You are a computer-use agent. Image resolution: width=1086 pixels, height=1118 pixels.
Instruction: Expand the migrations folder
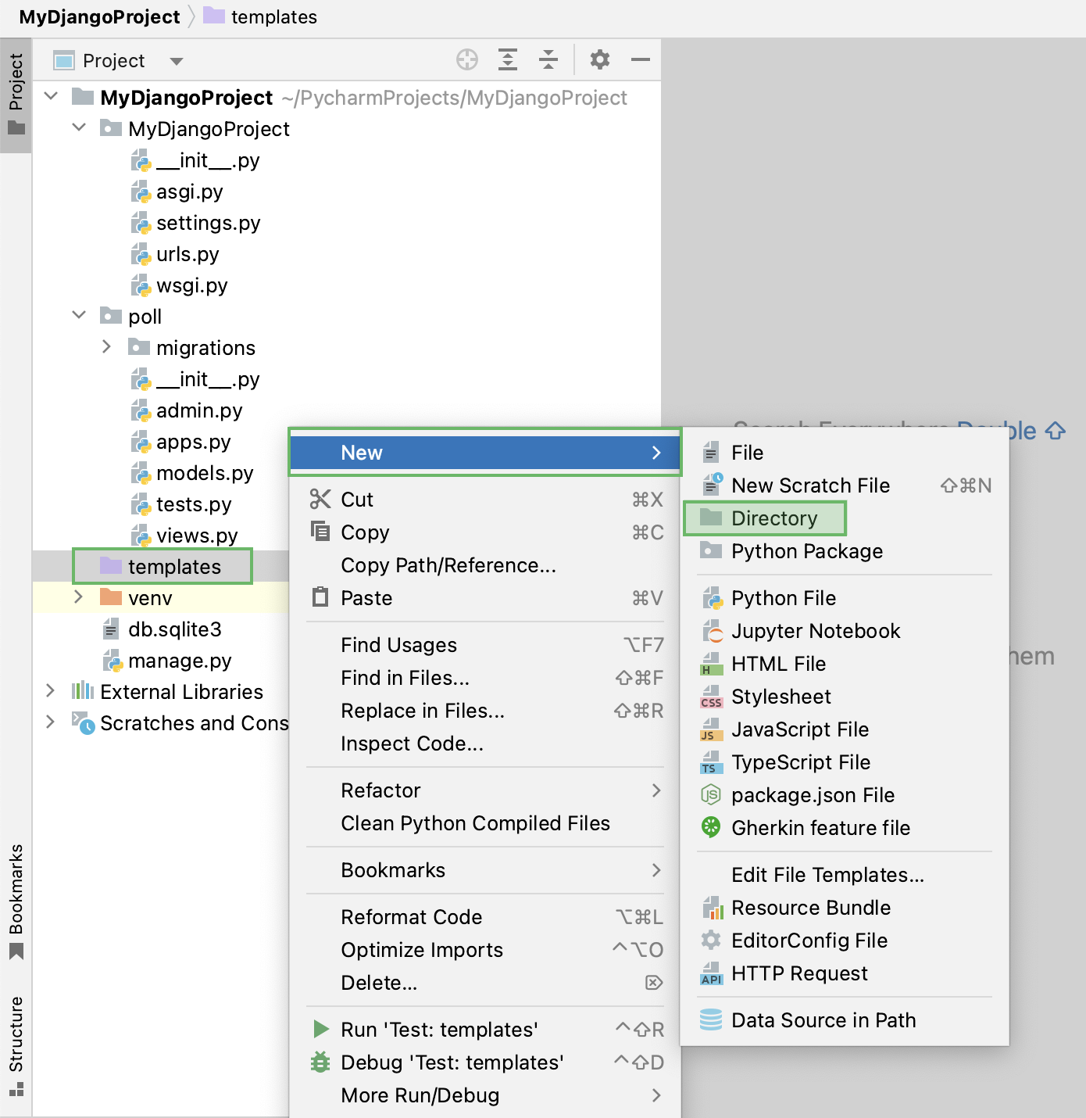[107, 347]
